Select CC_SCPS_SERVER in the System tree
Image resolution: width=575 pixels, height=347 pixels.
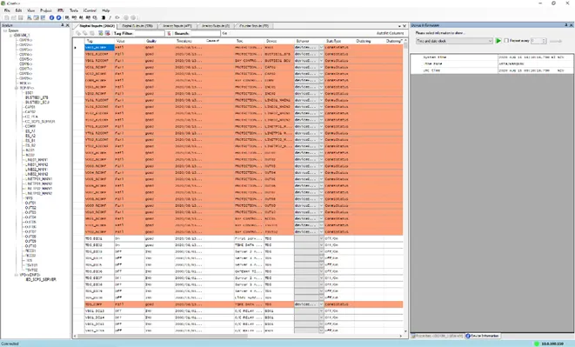pos(40,122)
